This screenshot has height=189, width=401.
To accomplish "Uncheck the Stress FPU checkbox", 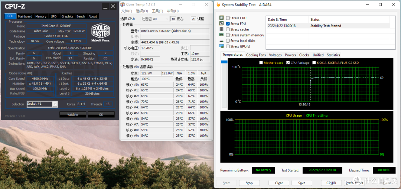I will 228,23.
